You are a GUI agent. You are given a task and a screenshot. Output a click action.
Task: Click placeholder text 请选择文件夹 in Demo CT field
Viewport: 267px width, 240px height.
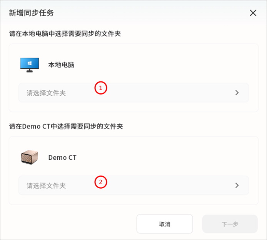[46, 186]
